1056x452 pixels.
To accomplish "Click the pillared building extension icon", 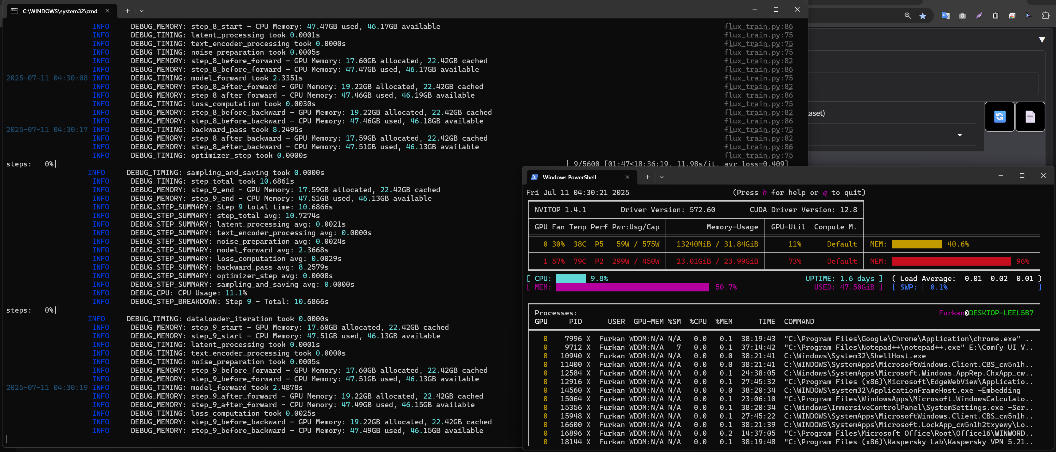I will 995,16.
